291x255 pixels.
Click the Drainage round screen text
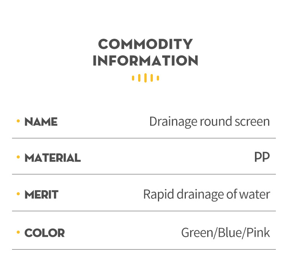(210, 122)
